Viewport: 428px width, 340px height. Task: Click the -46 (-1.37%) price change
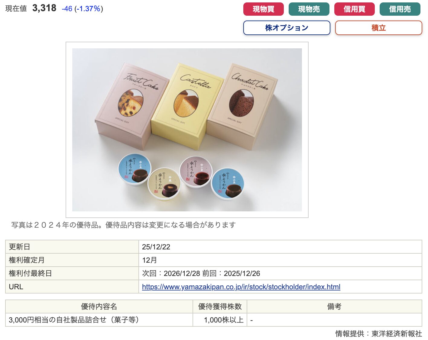[82, 9]
